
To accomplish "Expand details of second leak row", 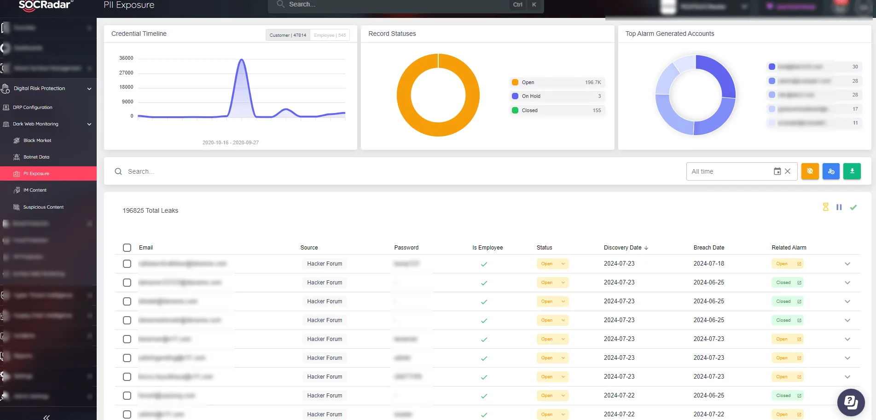I will [x=847, y=283].
